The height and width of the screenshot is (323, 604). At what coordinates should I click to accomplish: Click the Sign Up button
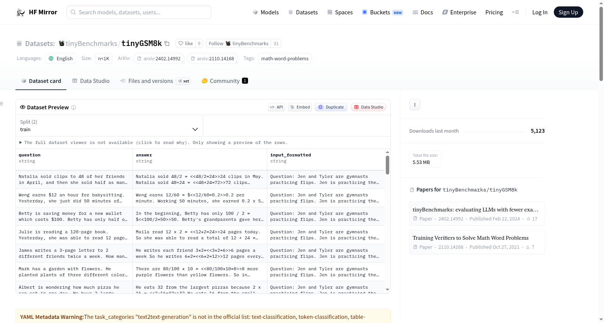(x=568, y=12)
